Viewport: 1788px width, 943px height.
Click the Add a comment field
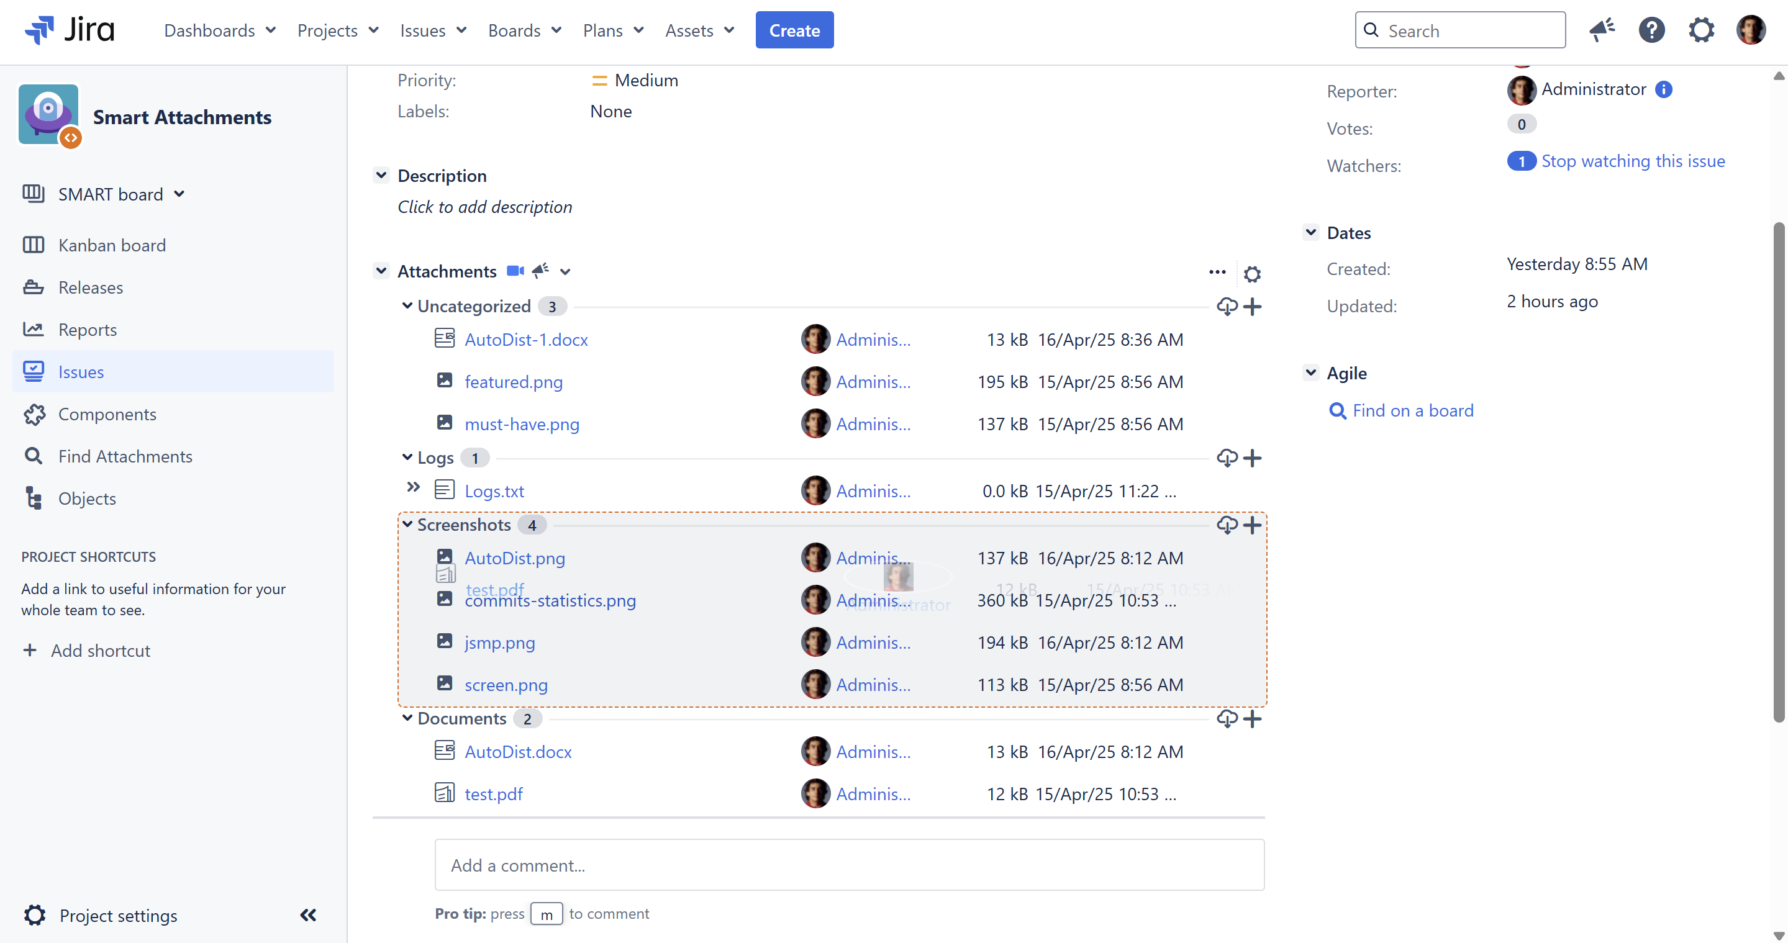[849, 865]
